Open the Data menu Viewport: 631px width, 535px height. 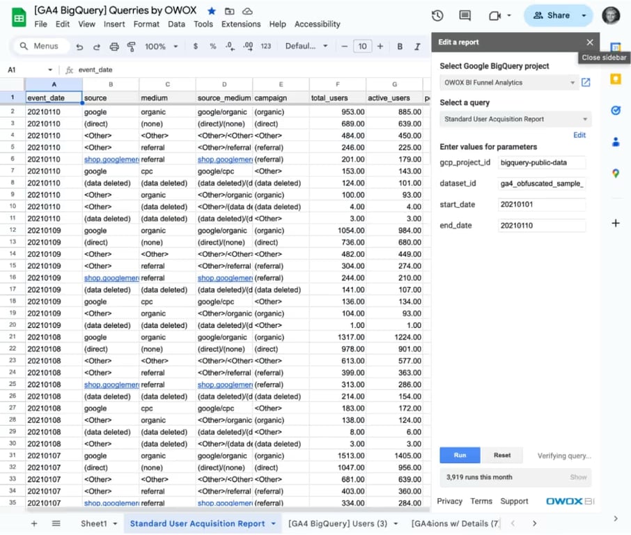176,24
